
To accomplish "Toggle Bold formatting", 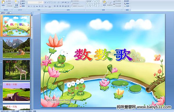I will pyautogui.click(x=29, y=6).
